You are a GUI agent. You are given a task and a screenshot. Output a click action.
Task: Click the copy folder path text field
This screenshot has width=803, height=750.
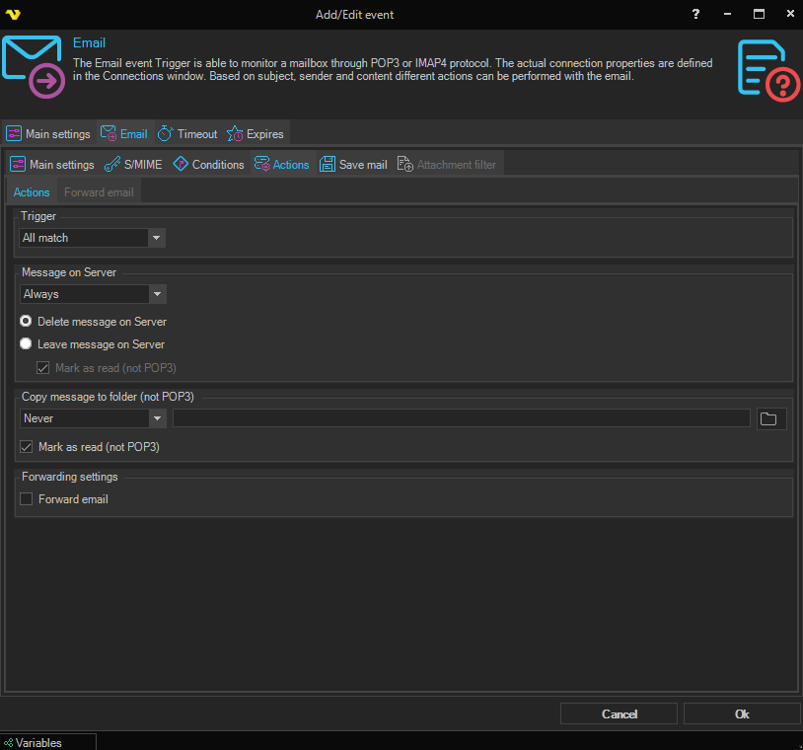click(461, 418)
